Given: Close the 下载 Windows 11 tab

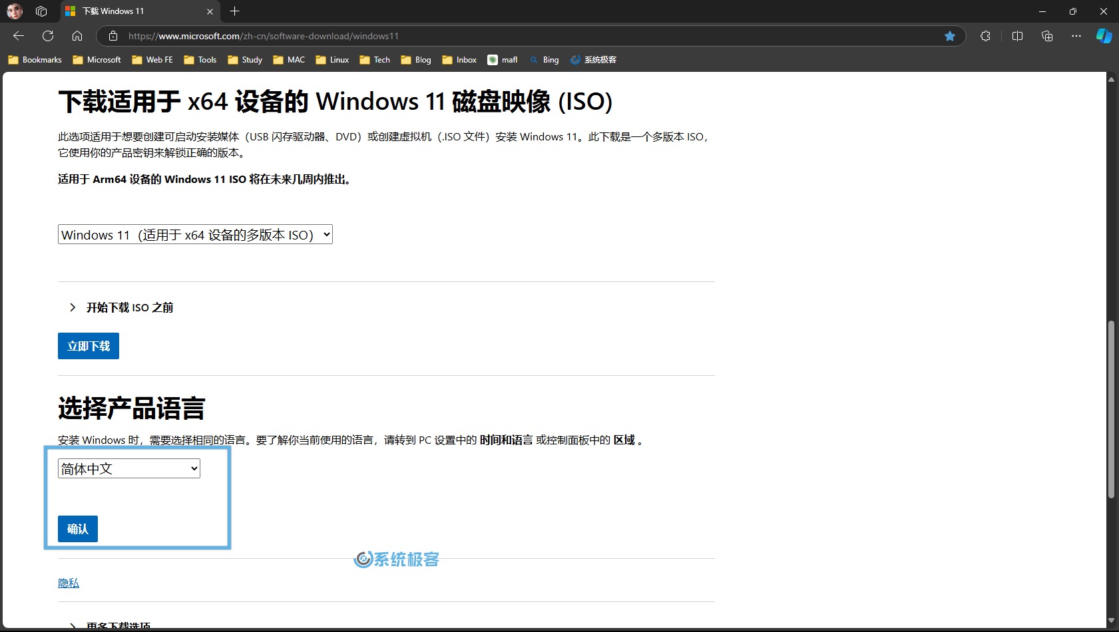Looking at the screenshot, I should tap(210, 11).
